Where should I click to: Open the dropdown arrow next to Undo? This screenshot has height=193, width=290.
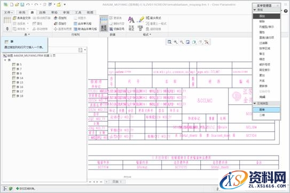(32, 4)
